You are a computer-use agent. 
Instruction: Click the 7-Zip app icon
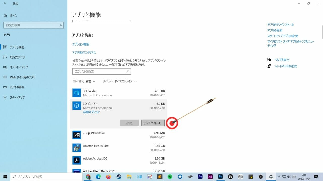click(77, 135)
